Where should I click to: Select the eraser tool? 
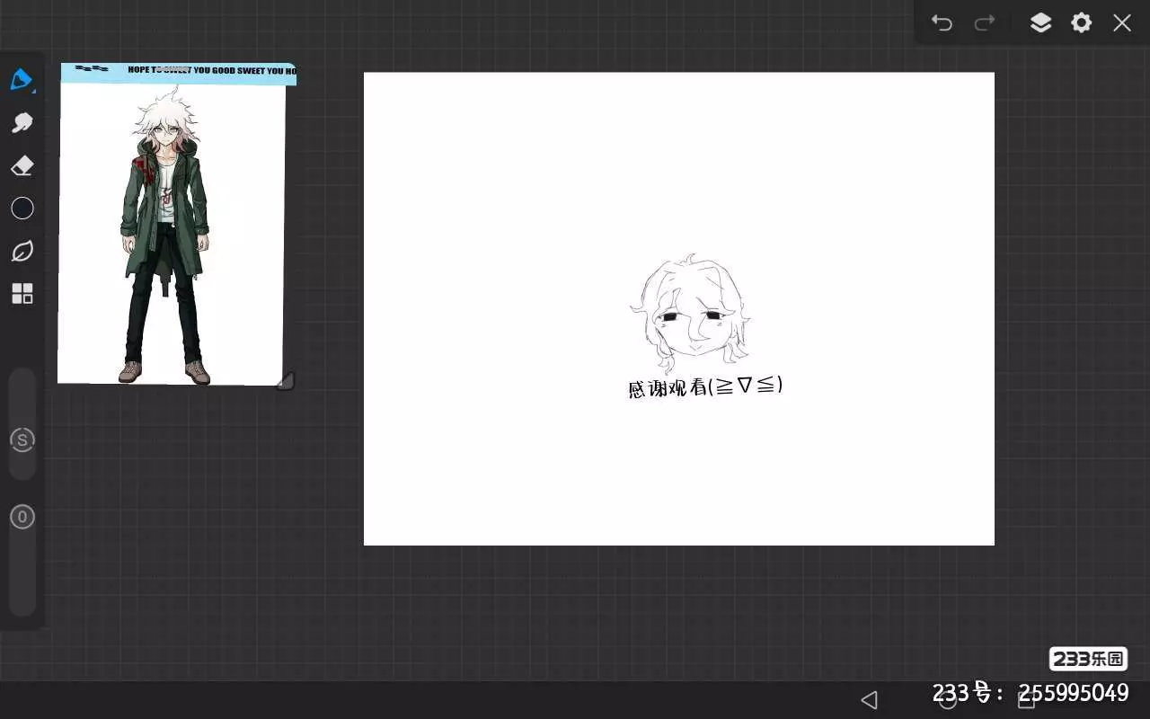22,165
